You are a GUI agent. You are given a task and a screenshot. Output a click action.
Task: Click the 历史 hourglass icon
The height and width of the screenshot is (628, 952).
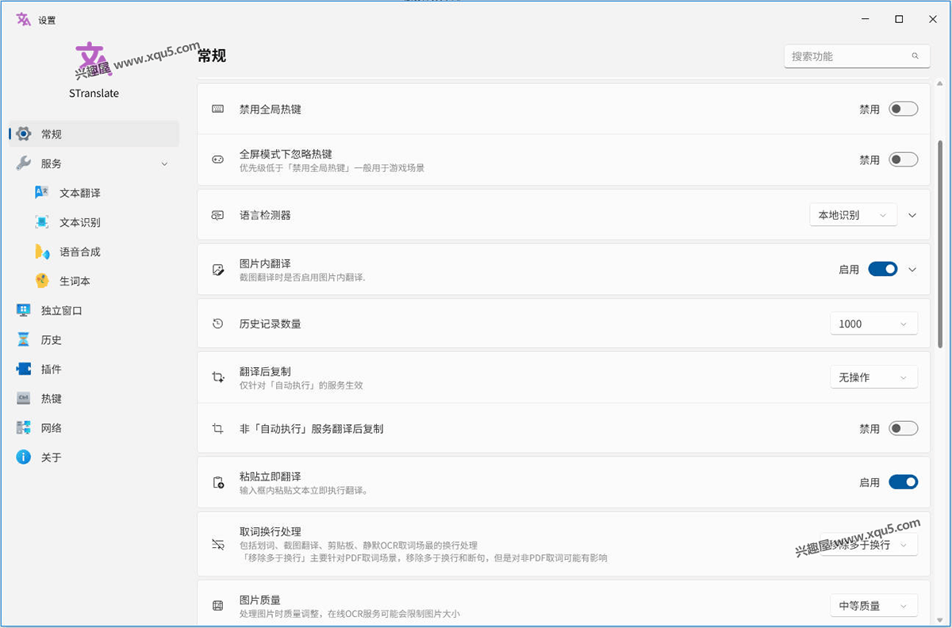(24, 339)
